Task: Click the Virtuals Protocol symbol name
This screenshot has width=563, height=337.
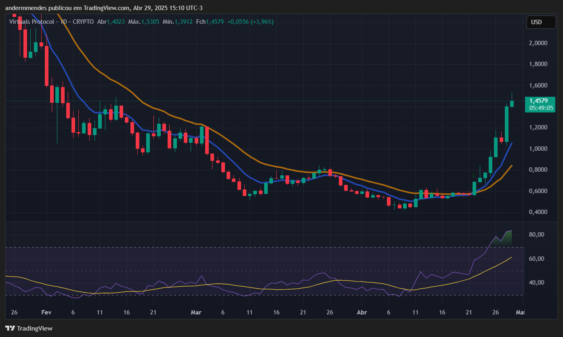Action: [32, 22]
